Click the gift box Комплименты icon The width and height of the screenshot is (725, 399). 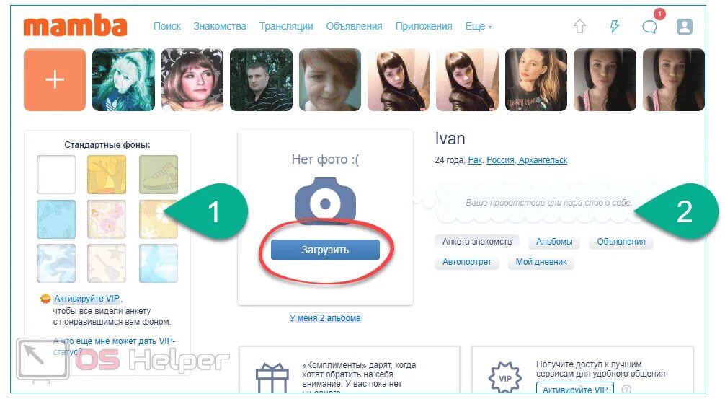click(x=272, y=377)
